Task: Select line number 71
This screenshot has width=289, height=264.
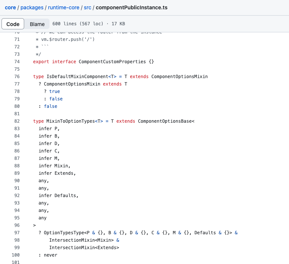Action: (x=17, y=39)
